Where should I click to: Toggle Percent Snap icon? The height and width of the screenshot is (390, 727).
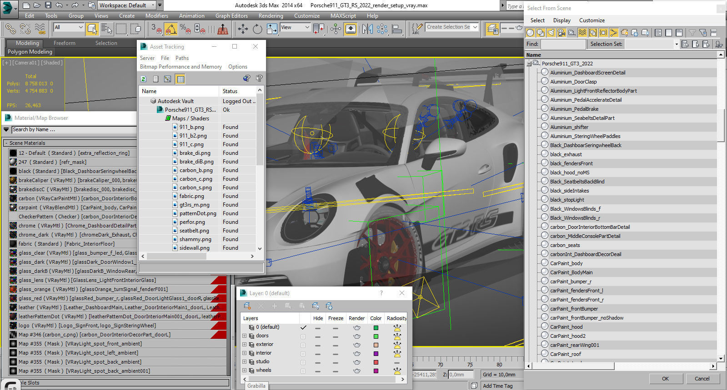(185, 29)
